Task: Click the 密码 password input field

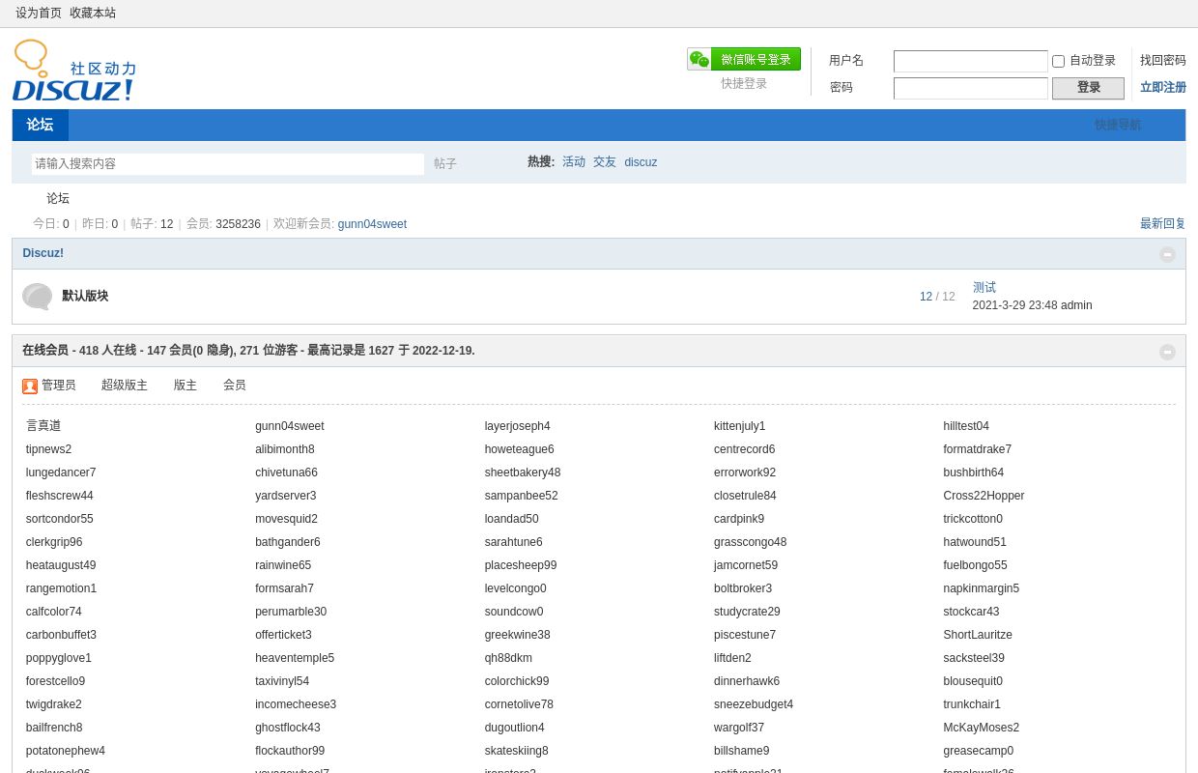Action: [970, 88]
